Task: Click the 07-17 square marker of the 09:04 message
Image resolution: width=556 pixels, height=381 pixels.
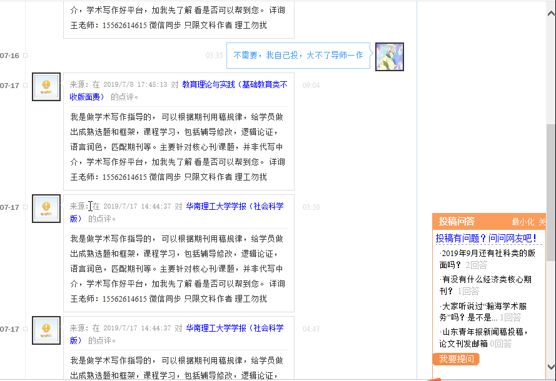Action: 26,86
